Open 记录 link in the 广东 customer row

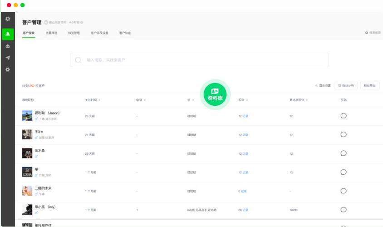pyautogui.click(x=245, y=173)
